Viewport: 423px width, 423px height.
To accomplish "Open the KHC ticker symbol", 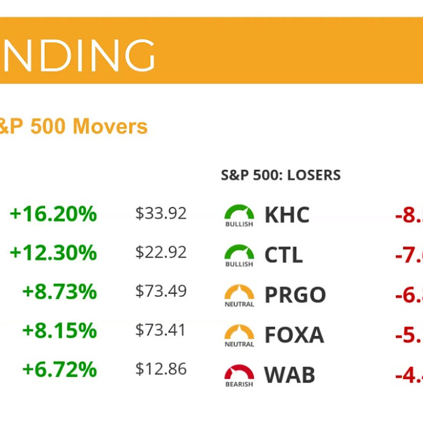I will [x=287, y=215].
